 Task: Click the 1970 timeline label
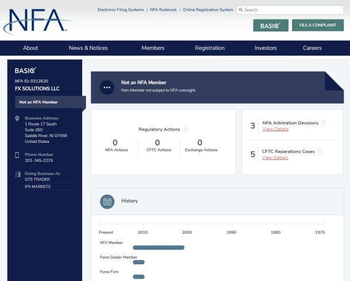point(320,232)
